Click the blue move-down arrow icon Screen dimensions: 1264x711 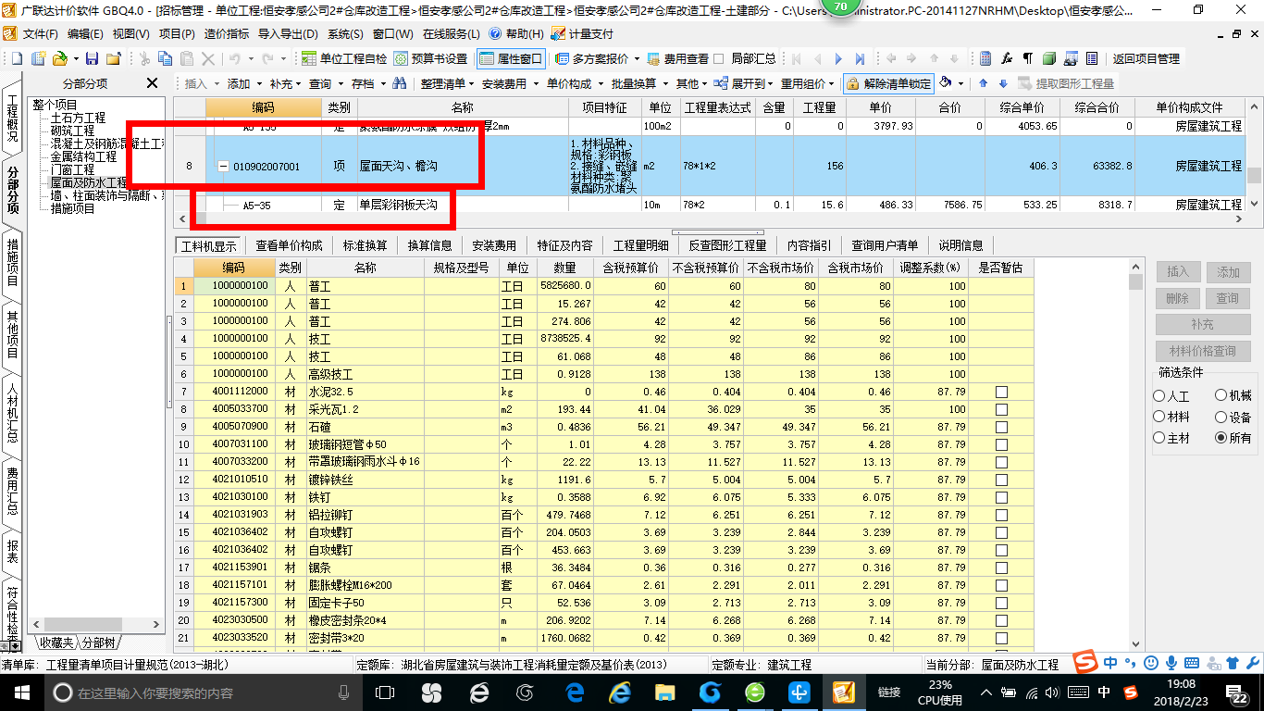click(x=1002, y=83)
